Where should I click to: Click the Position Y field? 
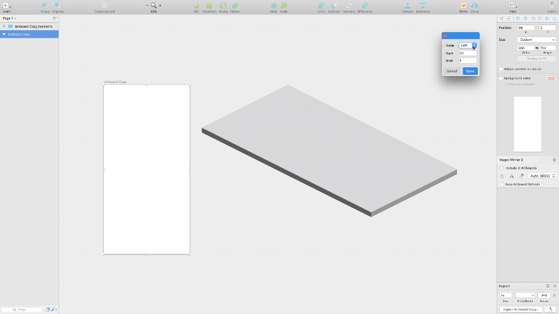click(548, 28)
